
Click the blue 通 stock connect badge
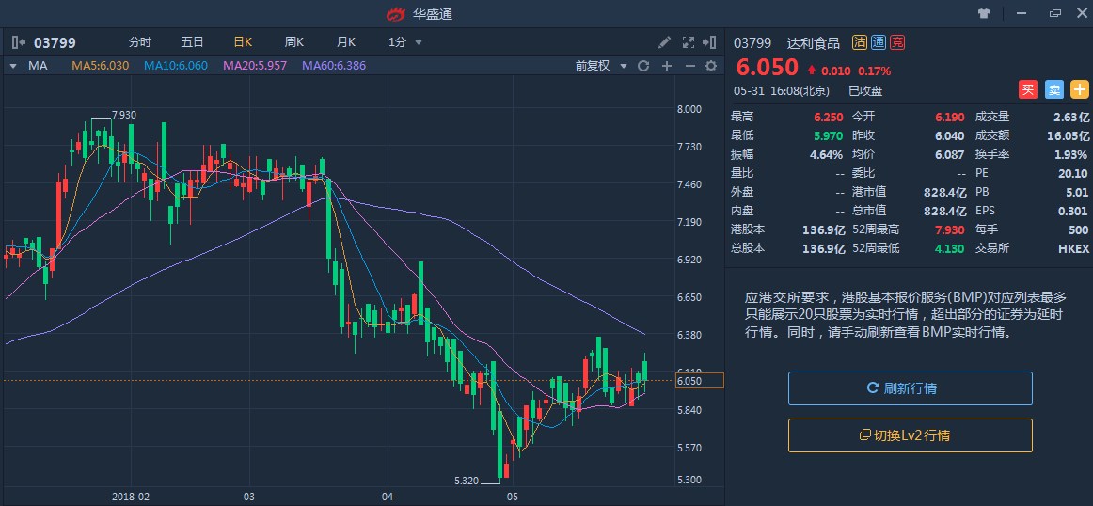click(x=879, y=42)
